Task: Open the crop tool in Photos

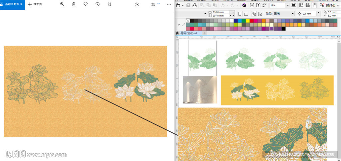Action: click(x=110, y=4)
